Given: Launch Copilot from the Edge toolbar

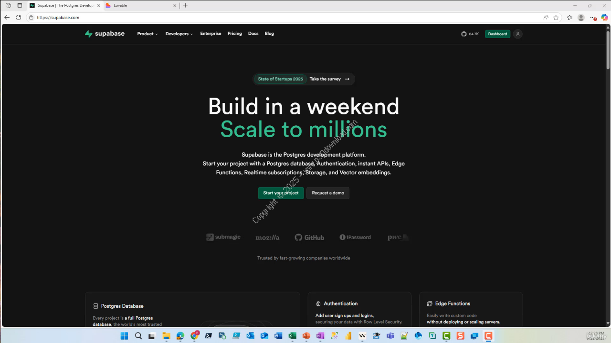Looking at the screenshot, I should [x=604, y=17].
